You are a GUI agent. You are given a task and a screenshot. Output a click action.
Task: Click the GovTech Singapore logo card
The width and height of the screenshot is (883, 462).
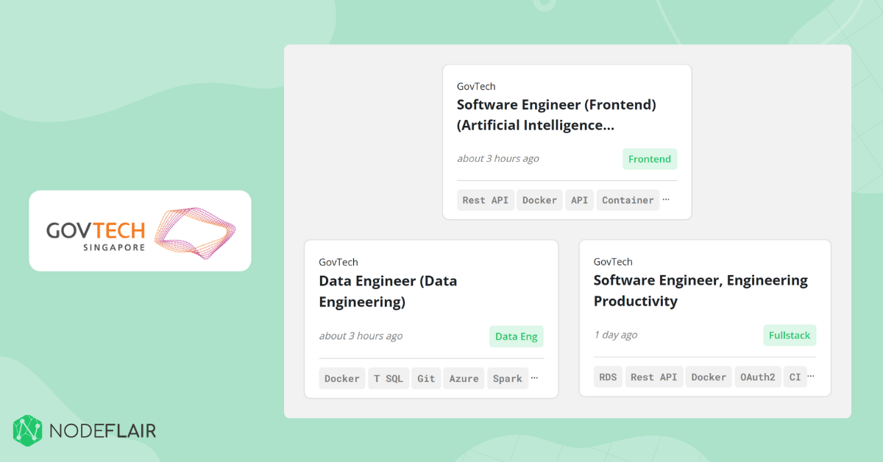click(140, 231)
